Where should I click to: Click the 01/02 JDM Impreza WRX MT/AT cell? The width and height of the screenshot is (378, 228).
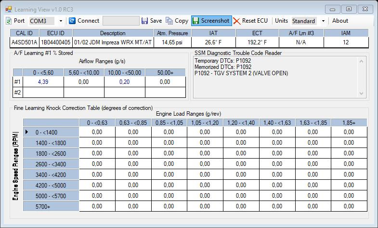(113, 42)
